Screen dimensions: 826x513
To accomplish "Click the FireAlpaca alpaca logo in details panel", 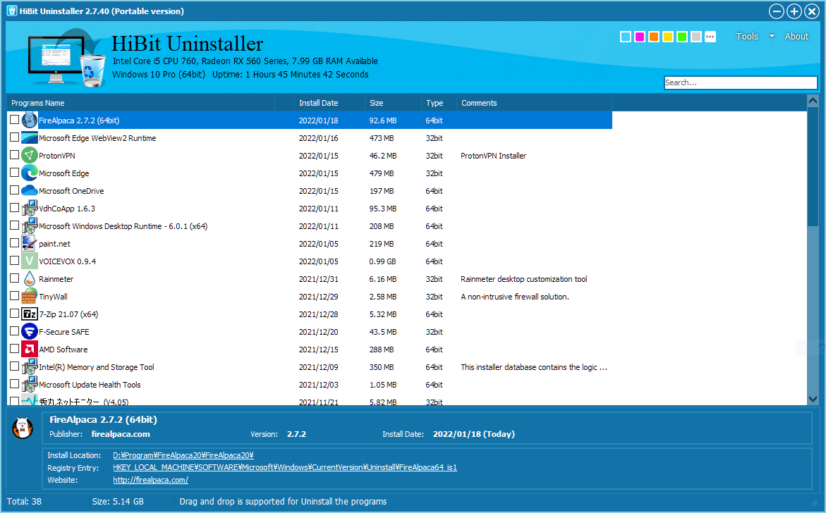I will [23, 428].
